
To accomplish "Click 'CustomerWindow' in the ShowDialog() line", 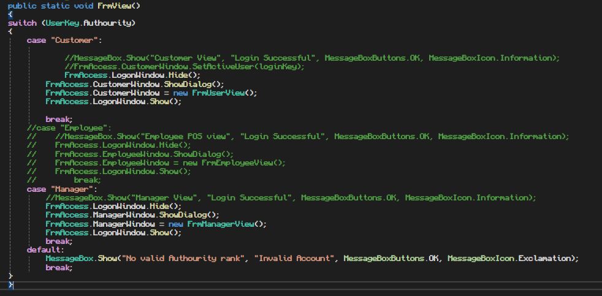I will (x=126, y=84).
